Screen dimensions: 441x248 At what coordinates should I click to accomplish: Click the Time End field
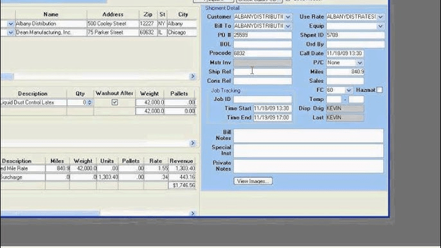point(273,118)
